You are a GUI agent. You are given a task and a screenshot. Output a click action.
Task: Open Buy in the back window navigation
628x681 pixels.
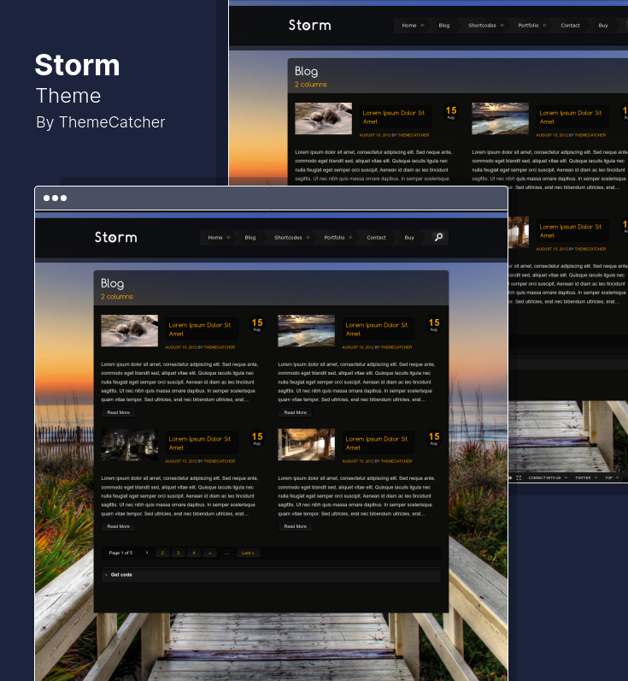coord(603,26)
